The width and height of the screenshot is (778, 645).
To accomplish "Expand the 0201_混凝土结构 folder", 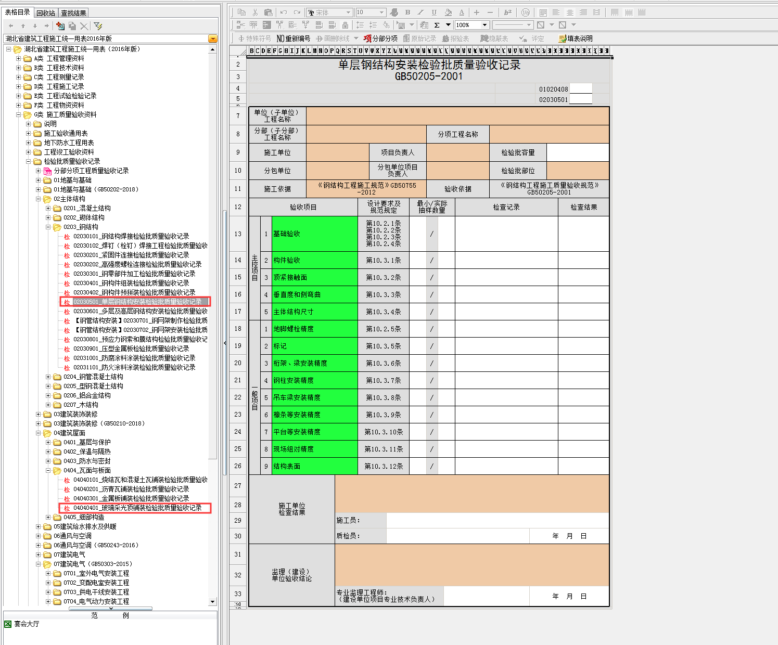I will [48, 208].
